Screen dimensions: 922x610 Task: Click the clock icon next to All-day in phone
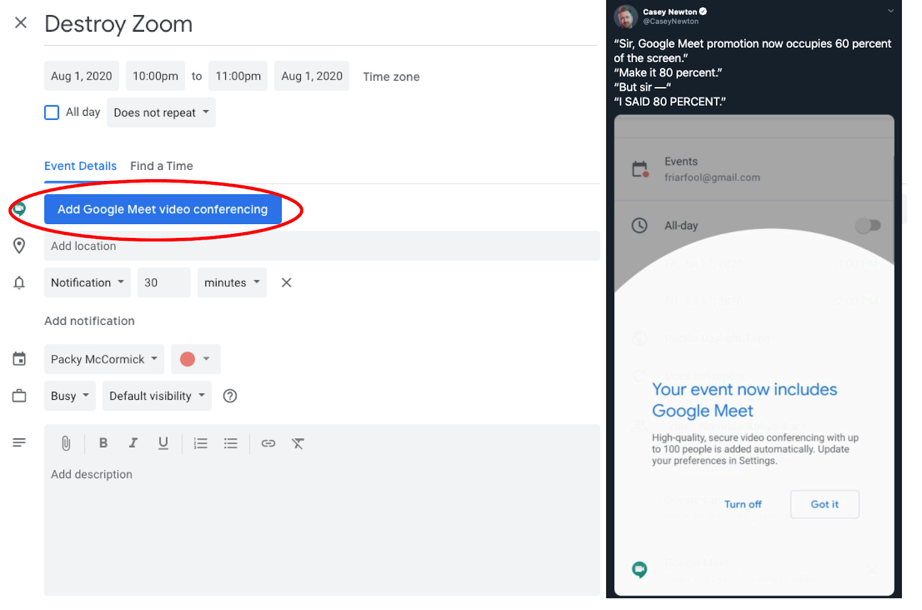(x=640, y=225)
